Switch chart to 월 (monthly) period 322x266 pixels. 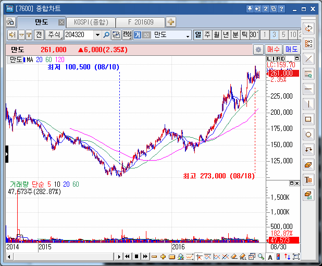point(216,35)
